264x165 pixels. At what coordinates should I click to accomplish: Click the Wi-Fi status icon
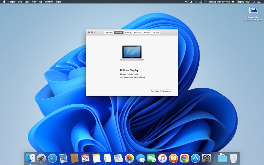[205, 2]
